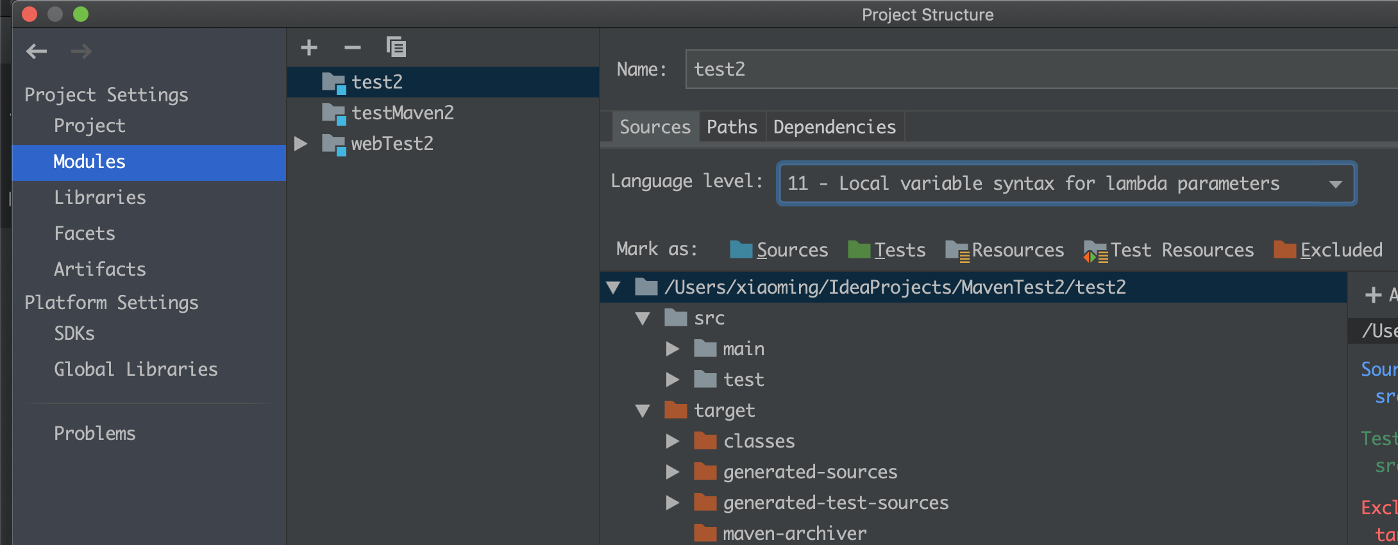Mark selected folder as Excluded

click(1327, 249)
